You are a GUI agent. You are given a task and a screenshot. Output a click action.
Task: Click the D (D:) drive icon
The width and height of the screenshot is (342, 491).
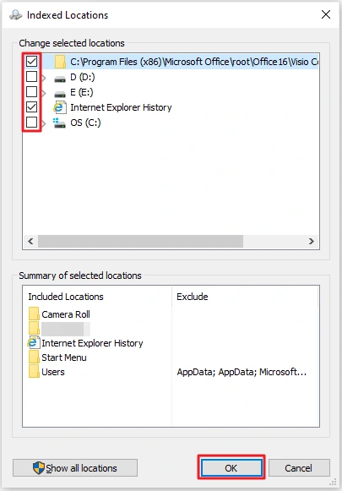[x=60, y=79]
